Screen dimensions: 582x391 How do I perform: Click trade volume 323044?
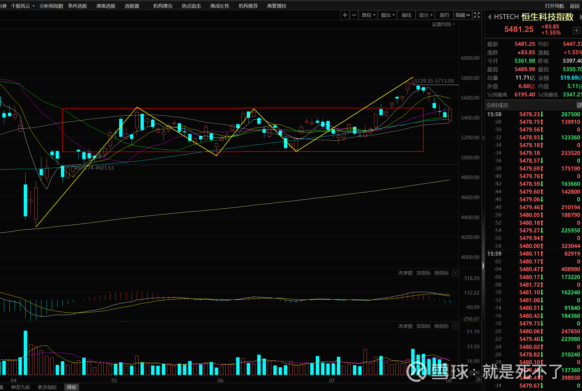pyautogui.click(x=571, y=246)
